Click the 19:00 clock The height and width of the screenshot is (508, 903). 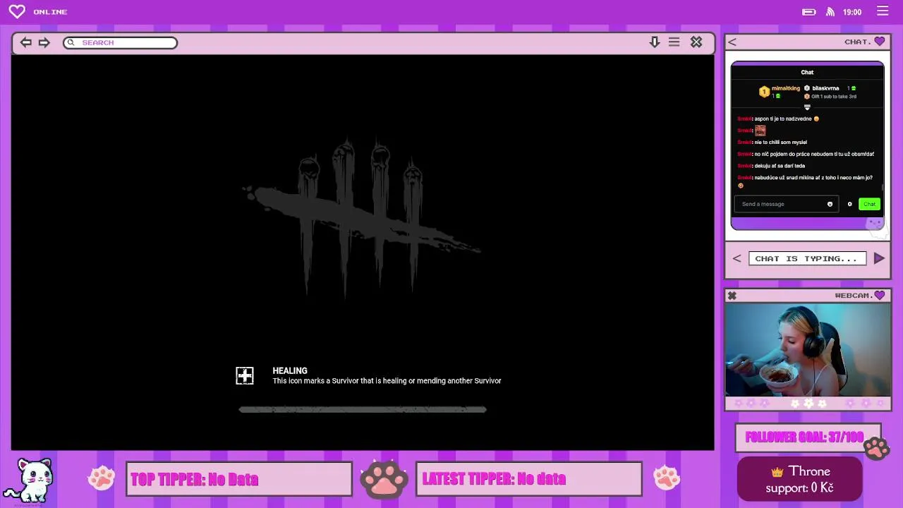(x=852, y=12)
